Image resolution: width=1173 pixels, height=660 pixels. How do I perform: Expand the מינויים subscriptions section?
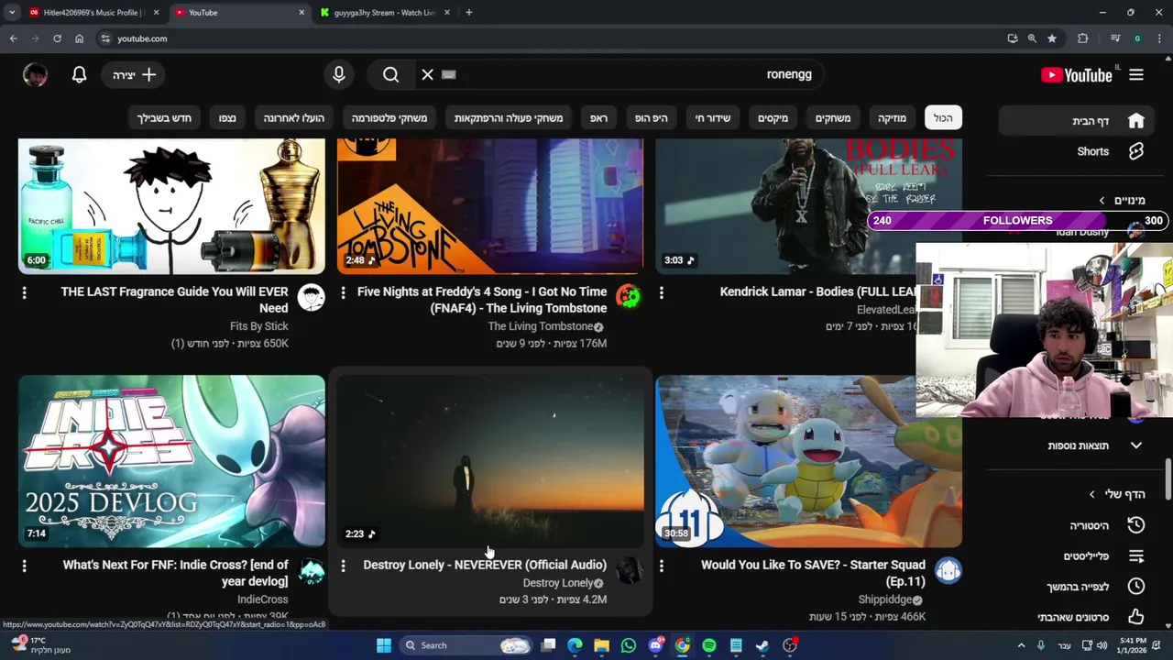pyautogui.click(x=1122, y=200)
